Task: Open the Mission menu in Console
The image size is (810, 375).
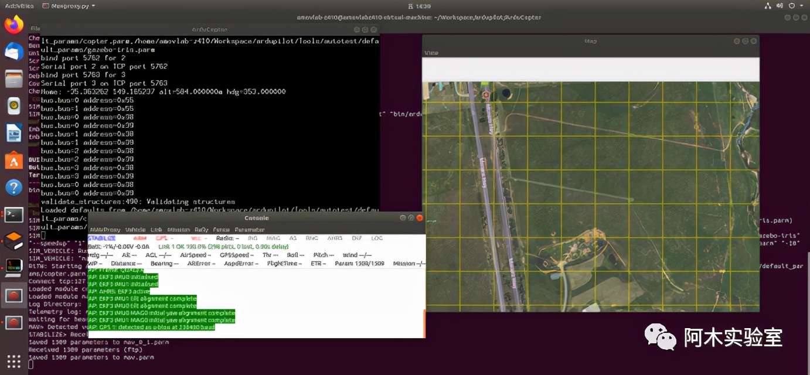Action: (x=178, y=230)
